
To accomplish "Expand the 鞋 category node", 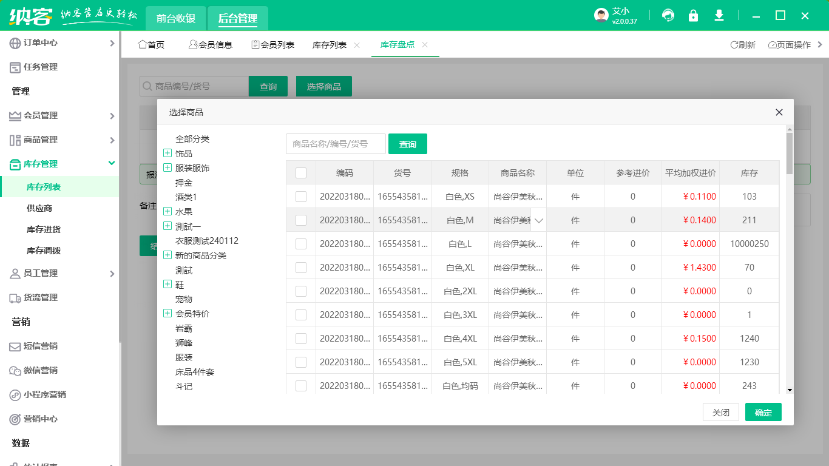I will [167, 284].
